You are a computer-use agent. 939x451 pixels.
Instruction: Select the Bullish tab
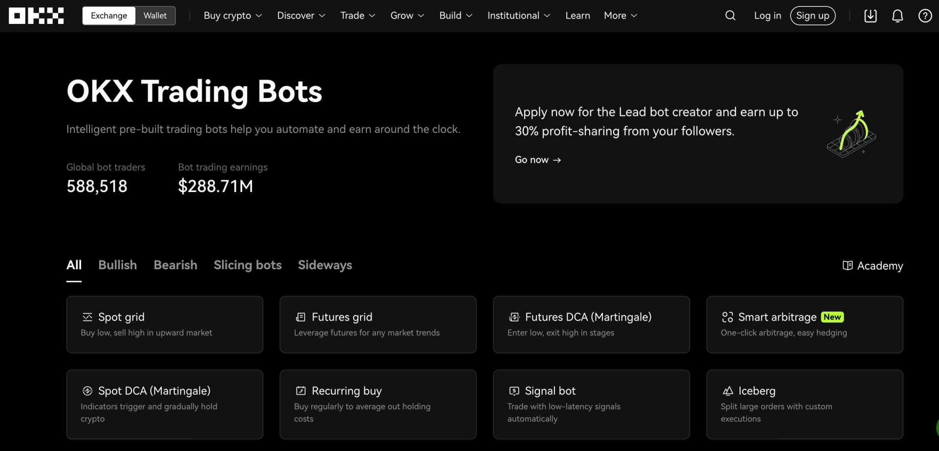pyautogui.click(x=117, y=265)
